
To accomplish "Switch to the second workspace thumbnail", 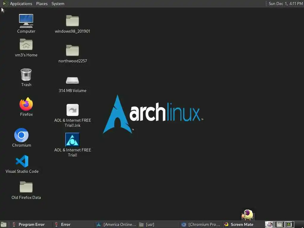I will [279, 224].
